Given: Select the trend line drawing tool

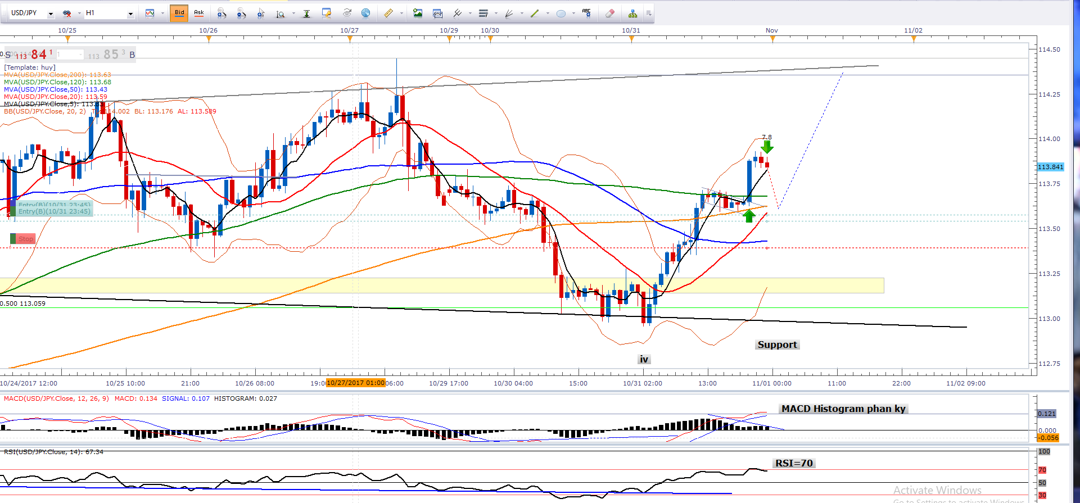Looking at the screenshot, I should pos(534,13).
